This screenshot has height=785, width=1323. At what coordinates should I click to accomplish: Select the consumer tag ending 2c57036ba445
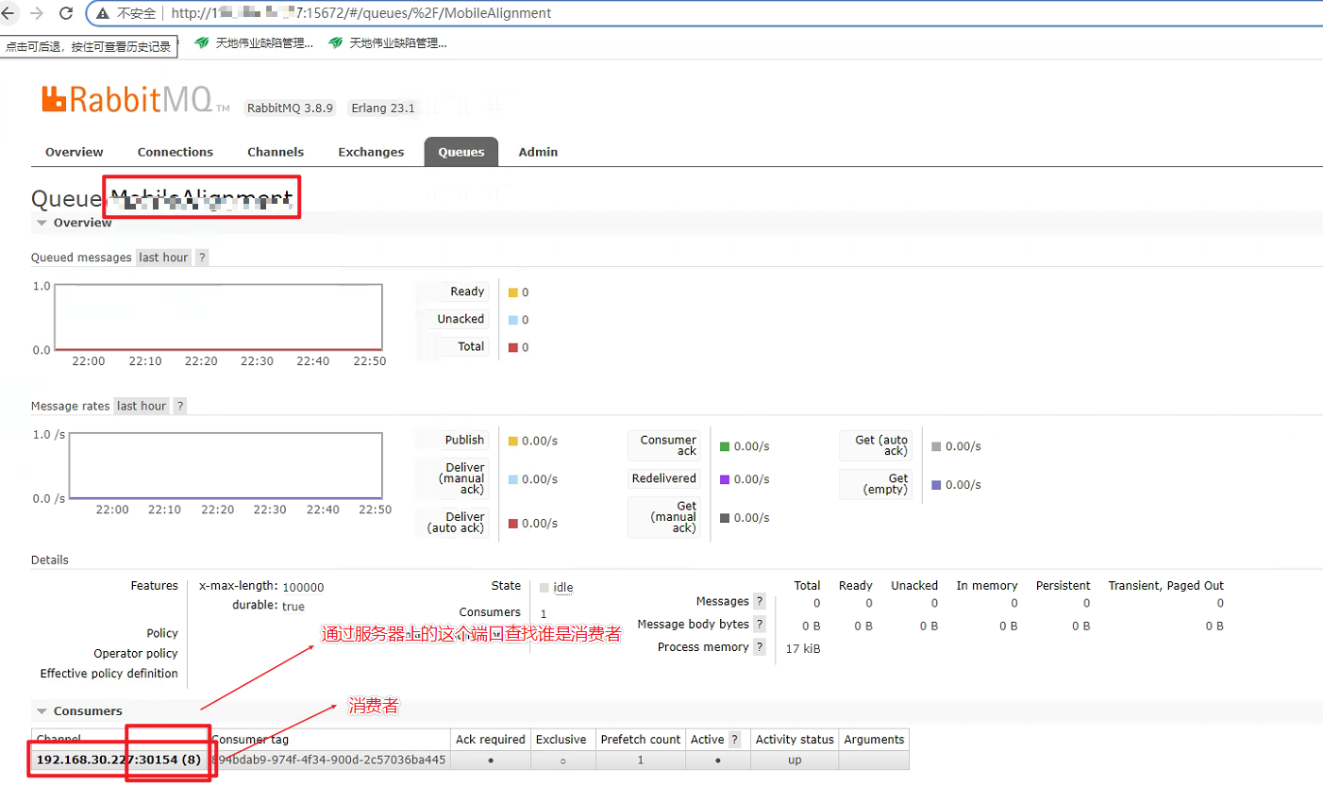(x=328, y=760)
